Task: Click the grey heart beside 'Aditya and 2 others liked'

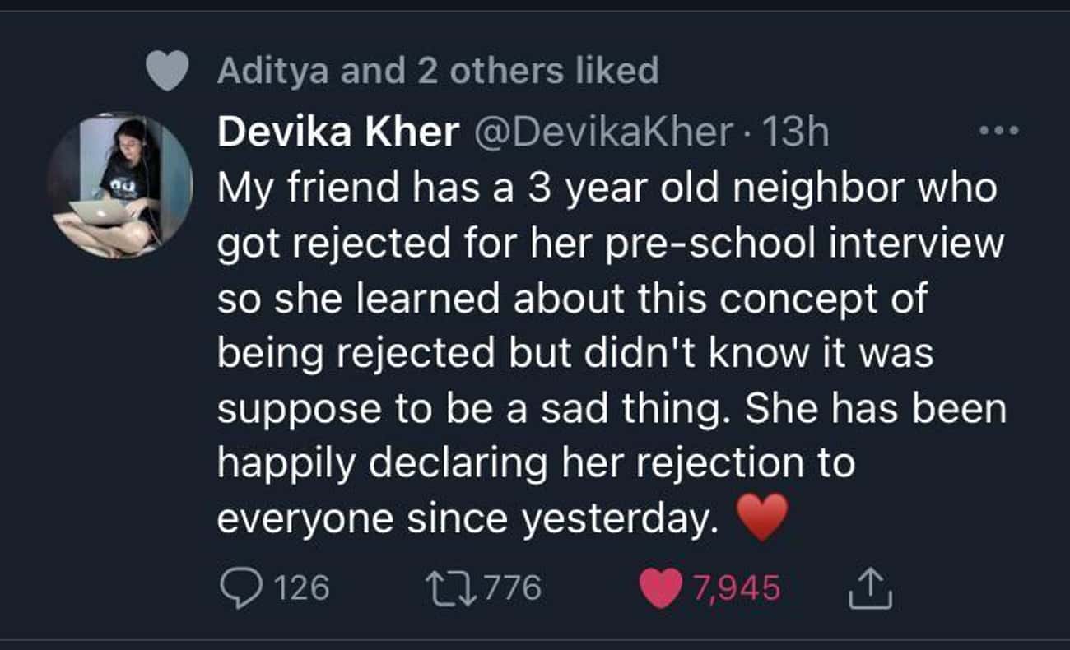Action: 168,71
